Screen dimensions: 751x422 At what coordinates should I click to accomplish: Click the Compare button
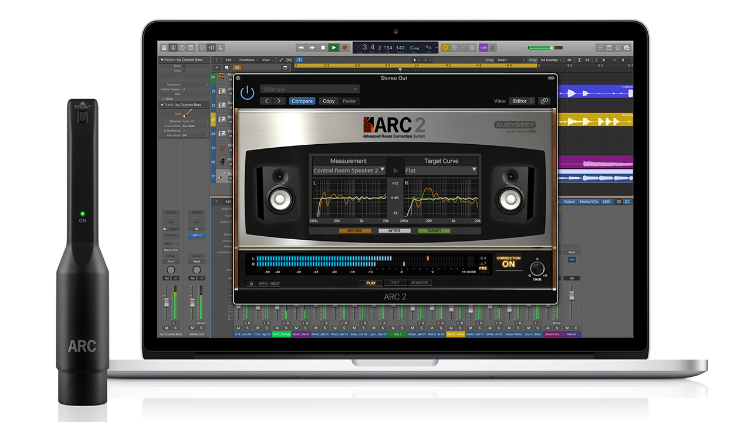click(302, 101)
